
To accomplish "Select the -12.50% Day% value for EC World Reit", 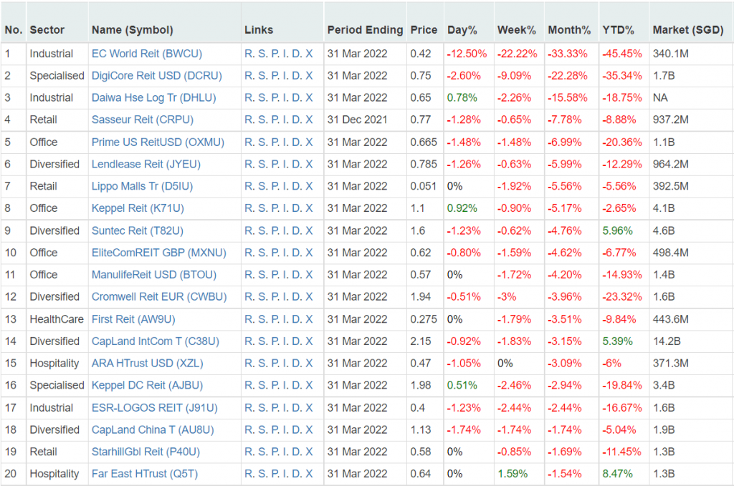I will [467, 54].
